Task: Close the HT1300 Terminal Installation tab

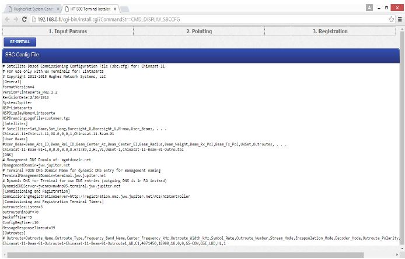Action: [115, 9]
